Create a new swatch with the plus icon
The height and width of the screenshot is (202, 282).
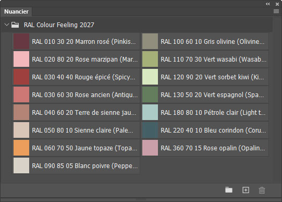[246, 190]
